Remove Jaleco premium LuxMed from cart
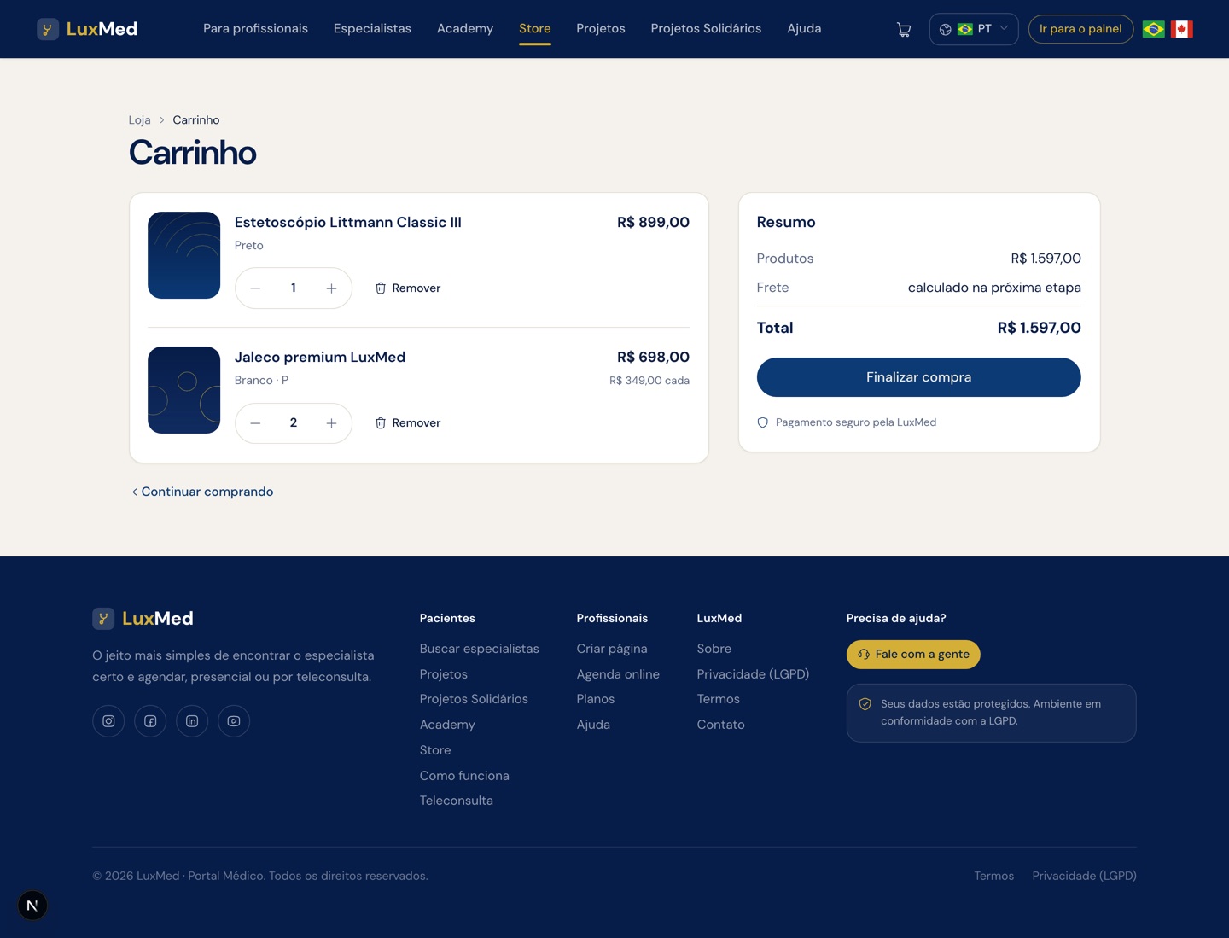Image resolution: width=1229 pixels, height=938 pixels. click(408, 423)
